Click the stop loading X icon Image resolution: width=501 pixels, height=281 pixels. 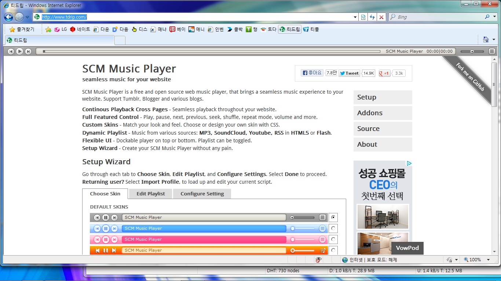(x=381, y=17)
